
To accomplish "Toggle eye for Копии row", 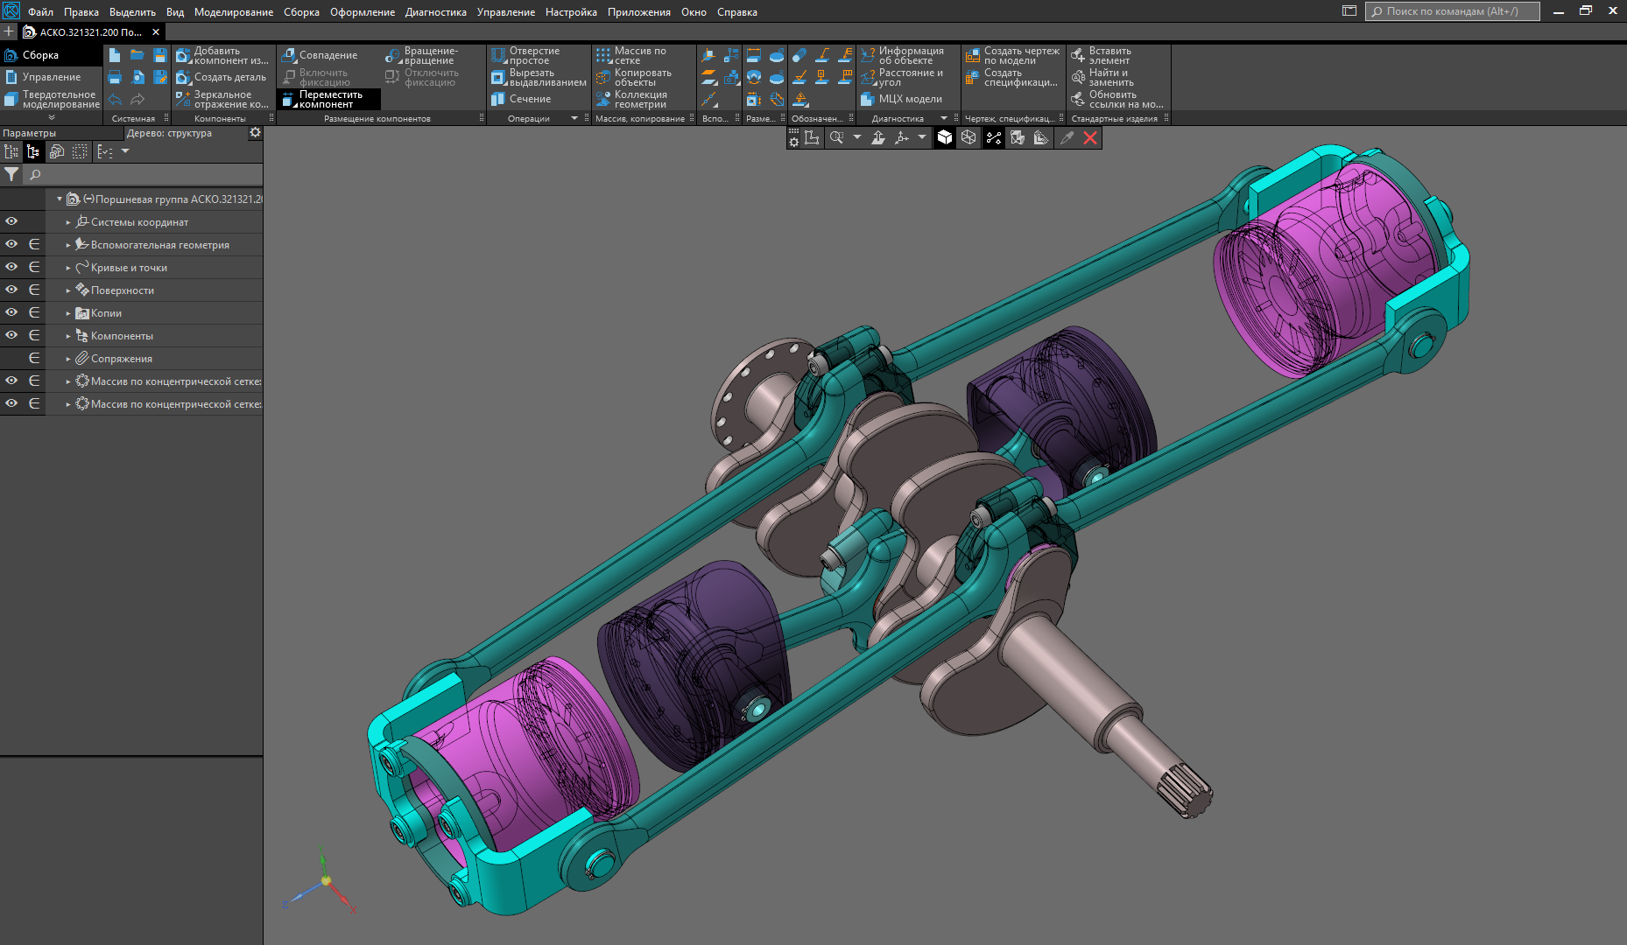I will point(11,312).
